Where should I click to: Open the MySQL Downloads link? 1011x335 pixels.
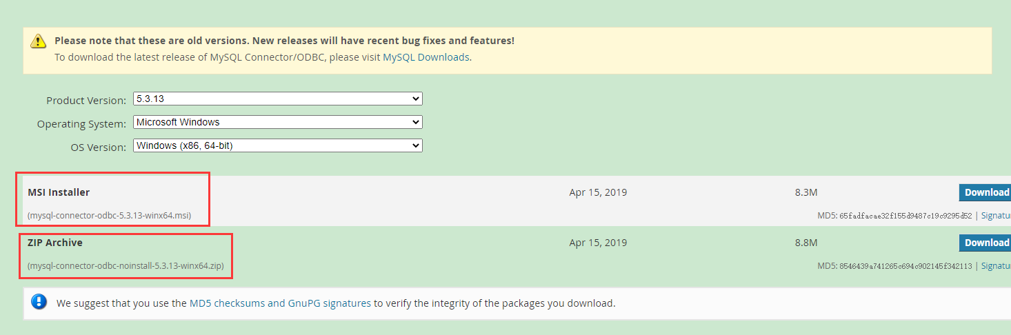click(x=426, y=57)
